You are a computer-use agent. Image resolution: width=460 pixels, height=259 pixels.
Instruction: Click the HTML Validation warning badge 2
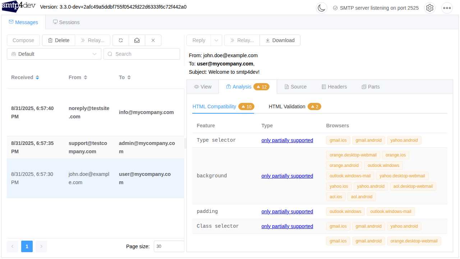314,106
